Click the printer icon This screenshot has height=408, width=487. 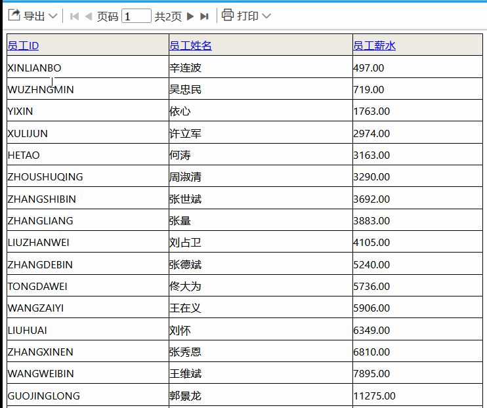click(x=227, y=15)
